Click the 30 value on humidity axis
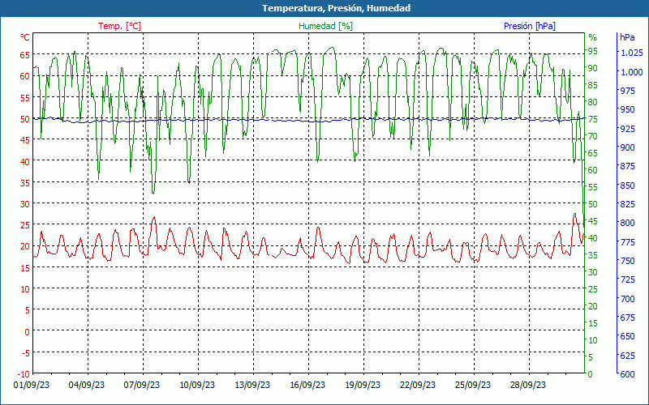This screenshot has width=649, height=405. pos(593,272)
